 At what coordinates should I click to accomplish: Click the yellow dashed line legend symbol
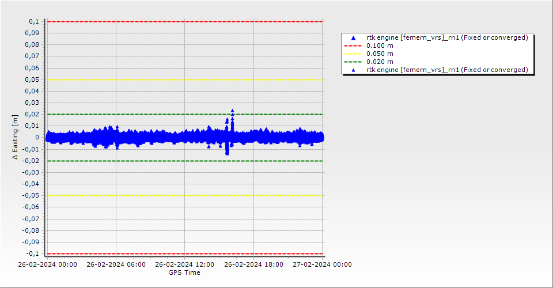pyautogui.click(x=354, y=54)
